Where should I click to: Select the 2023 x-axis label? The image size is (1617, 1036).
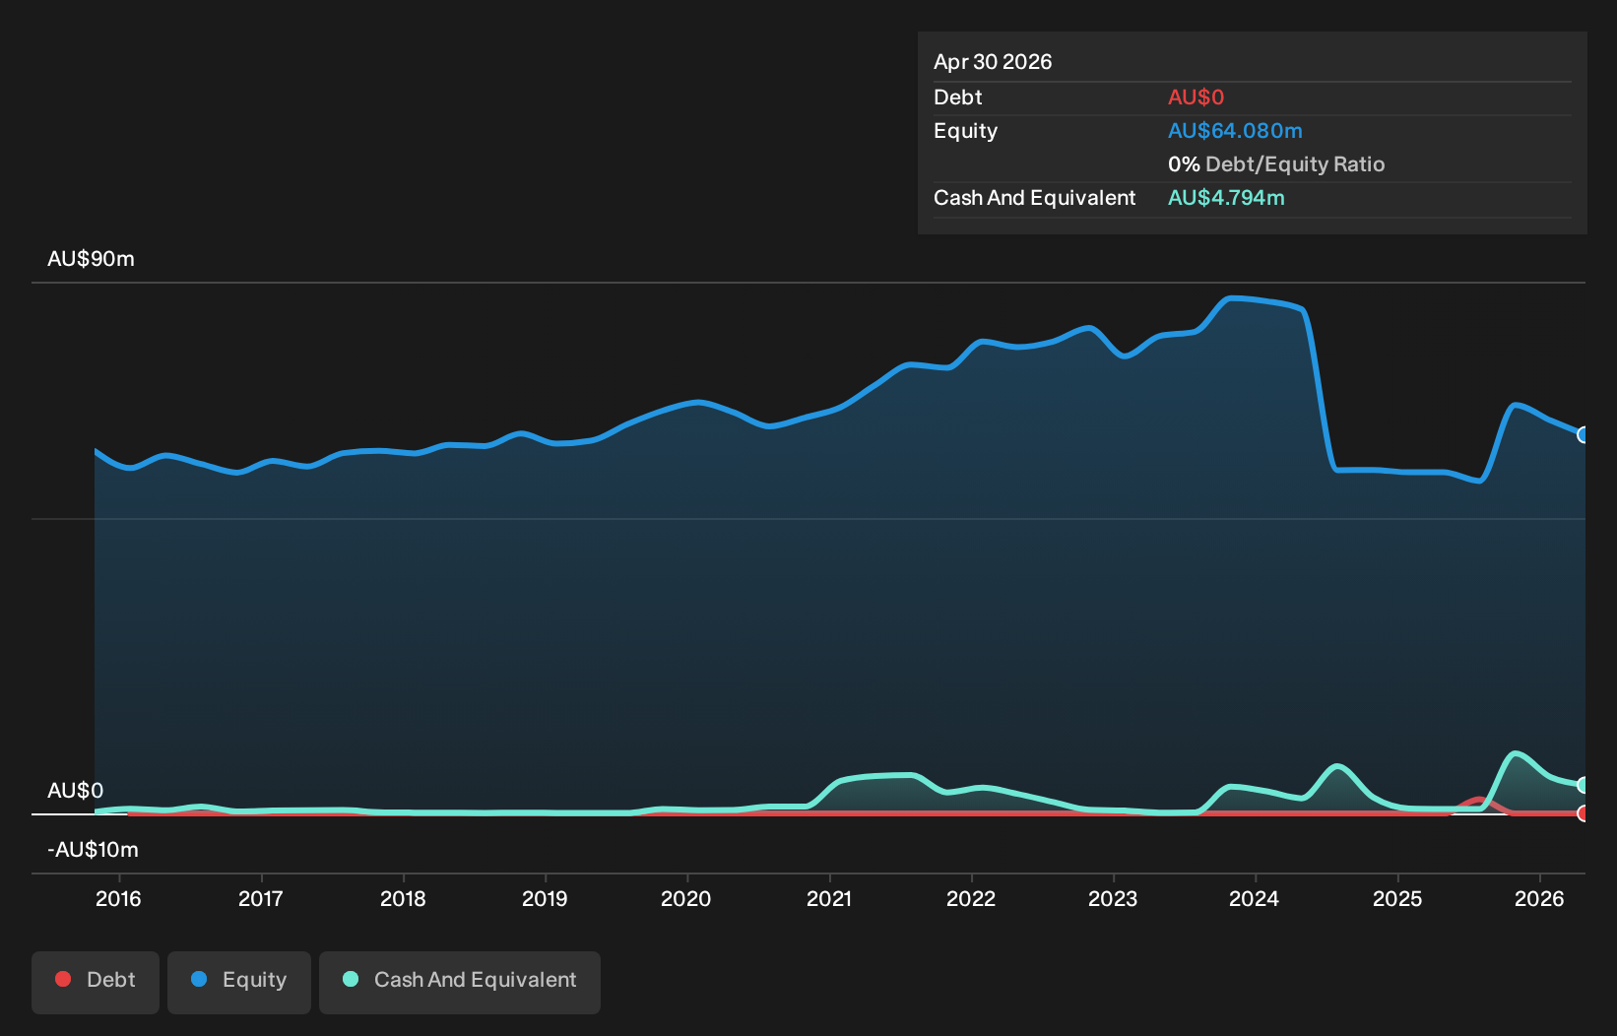point(1113,898)
